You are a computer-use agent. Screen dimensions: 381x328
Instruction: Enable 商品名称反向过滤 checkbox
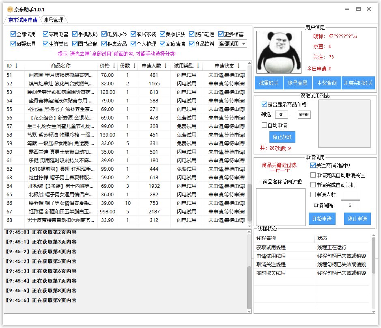259,182
